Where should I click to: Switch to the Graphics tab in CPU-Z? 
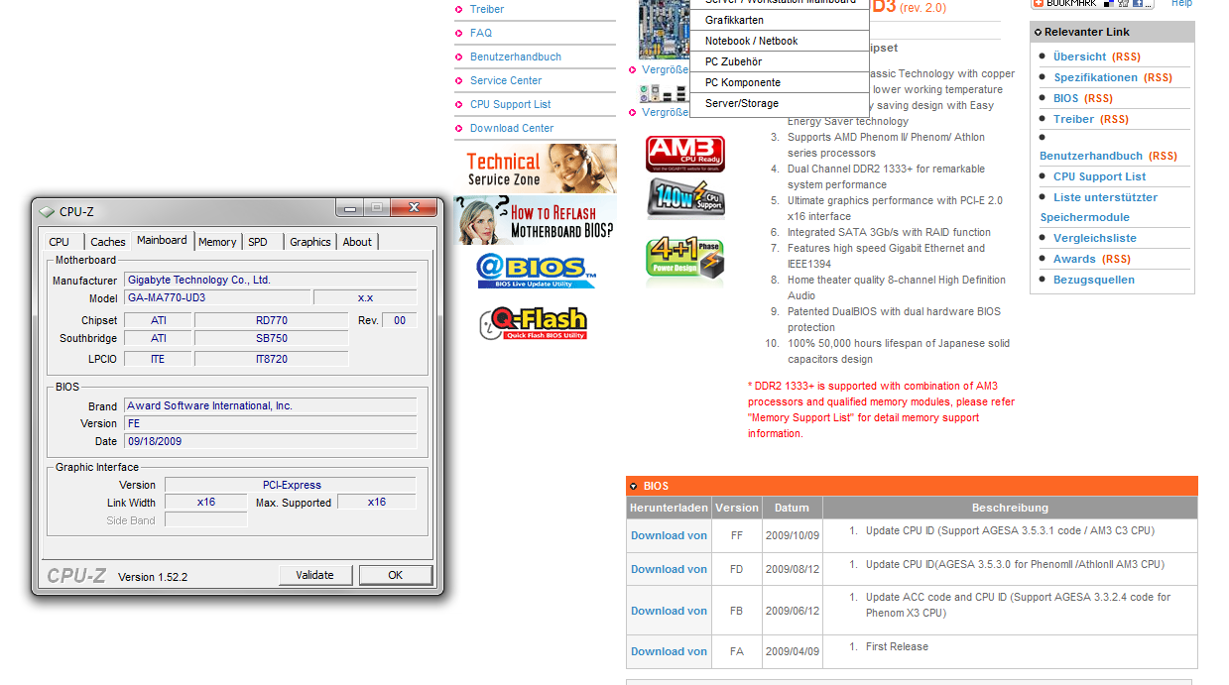pyautogui.click(x=310, y=242)
